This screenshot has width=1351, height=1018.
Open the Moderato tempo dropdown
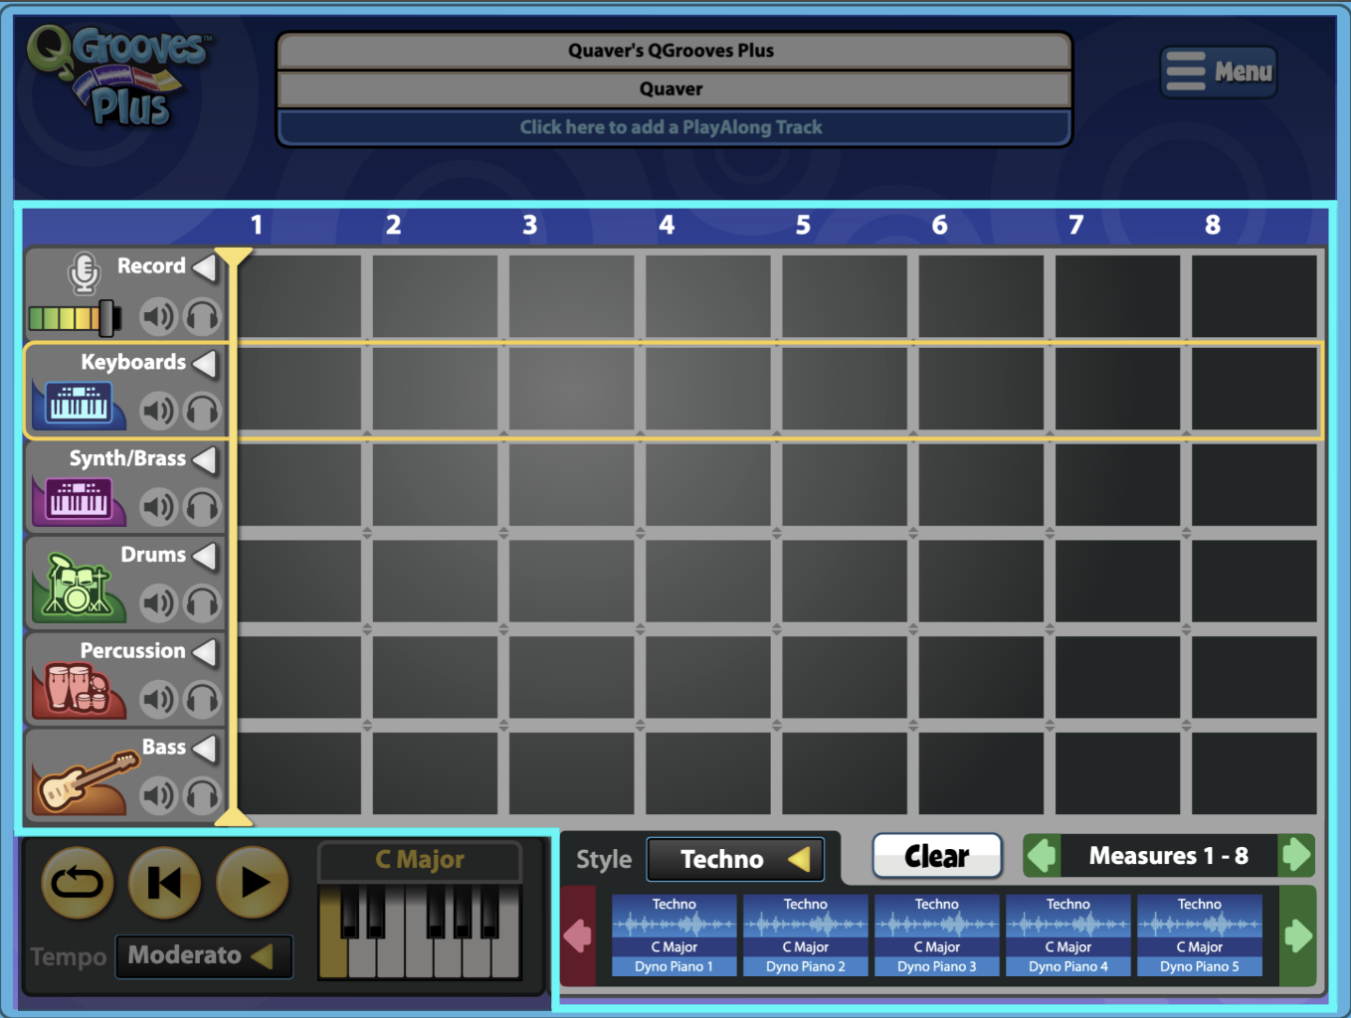click(204, 956)
